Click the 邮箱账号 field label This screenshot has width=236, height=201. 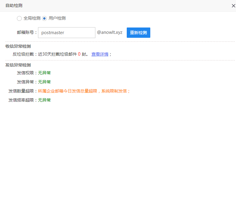point(26,33)
